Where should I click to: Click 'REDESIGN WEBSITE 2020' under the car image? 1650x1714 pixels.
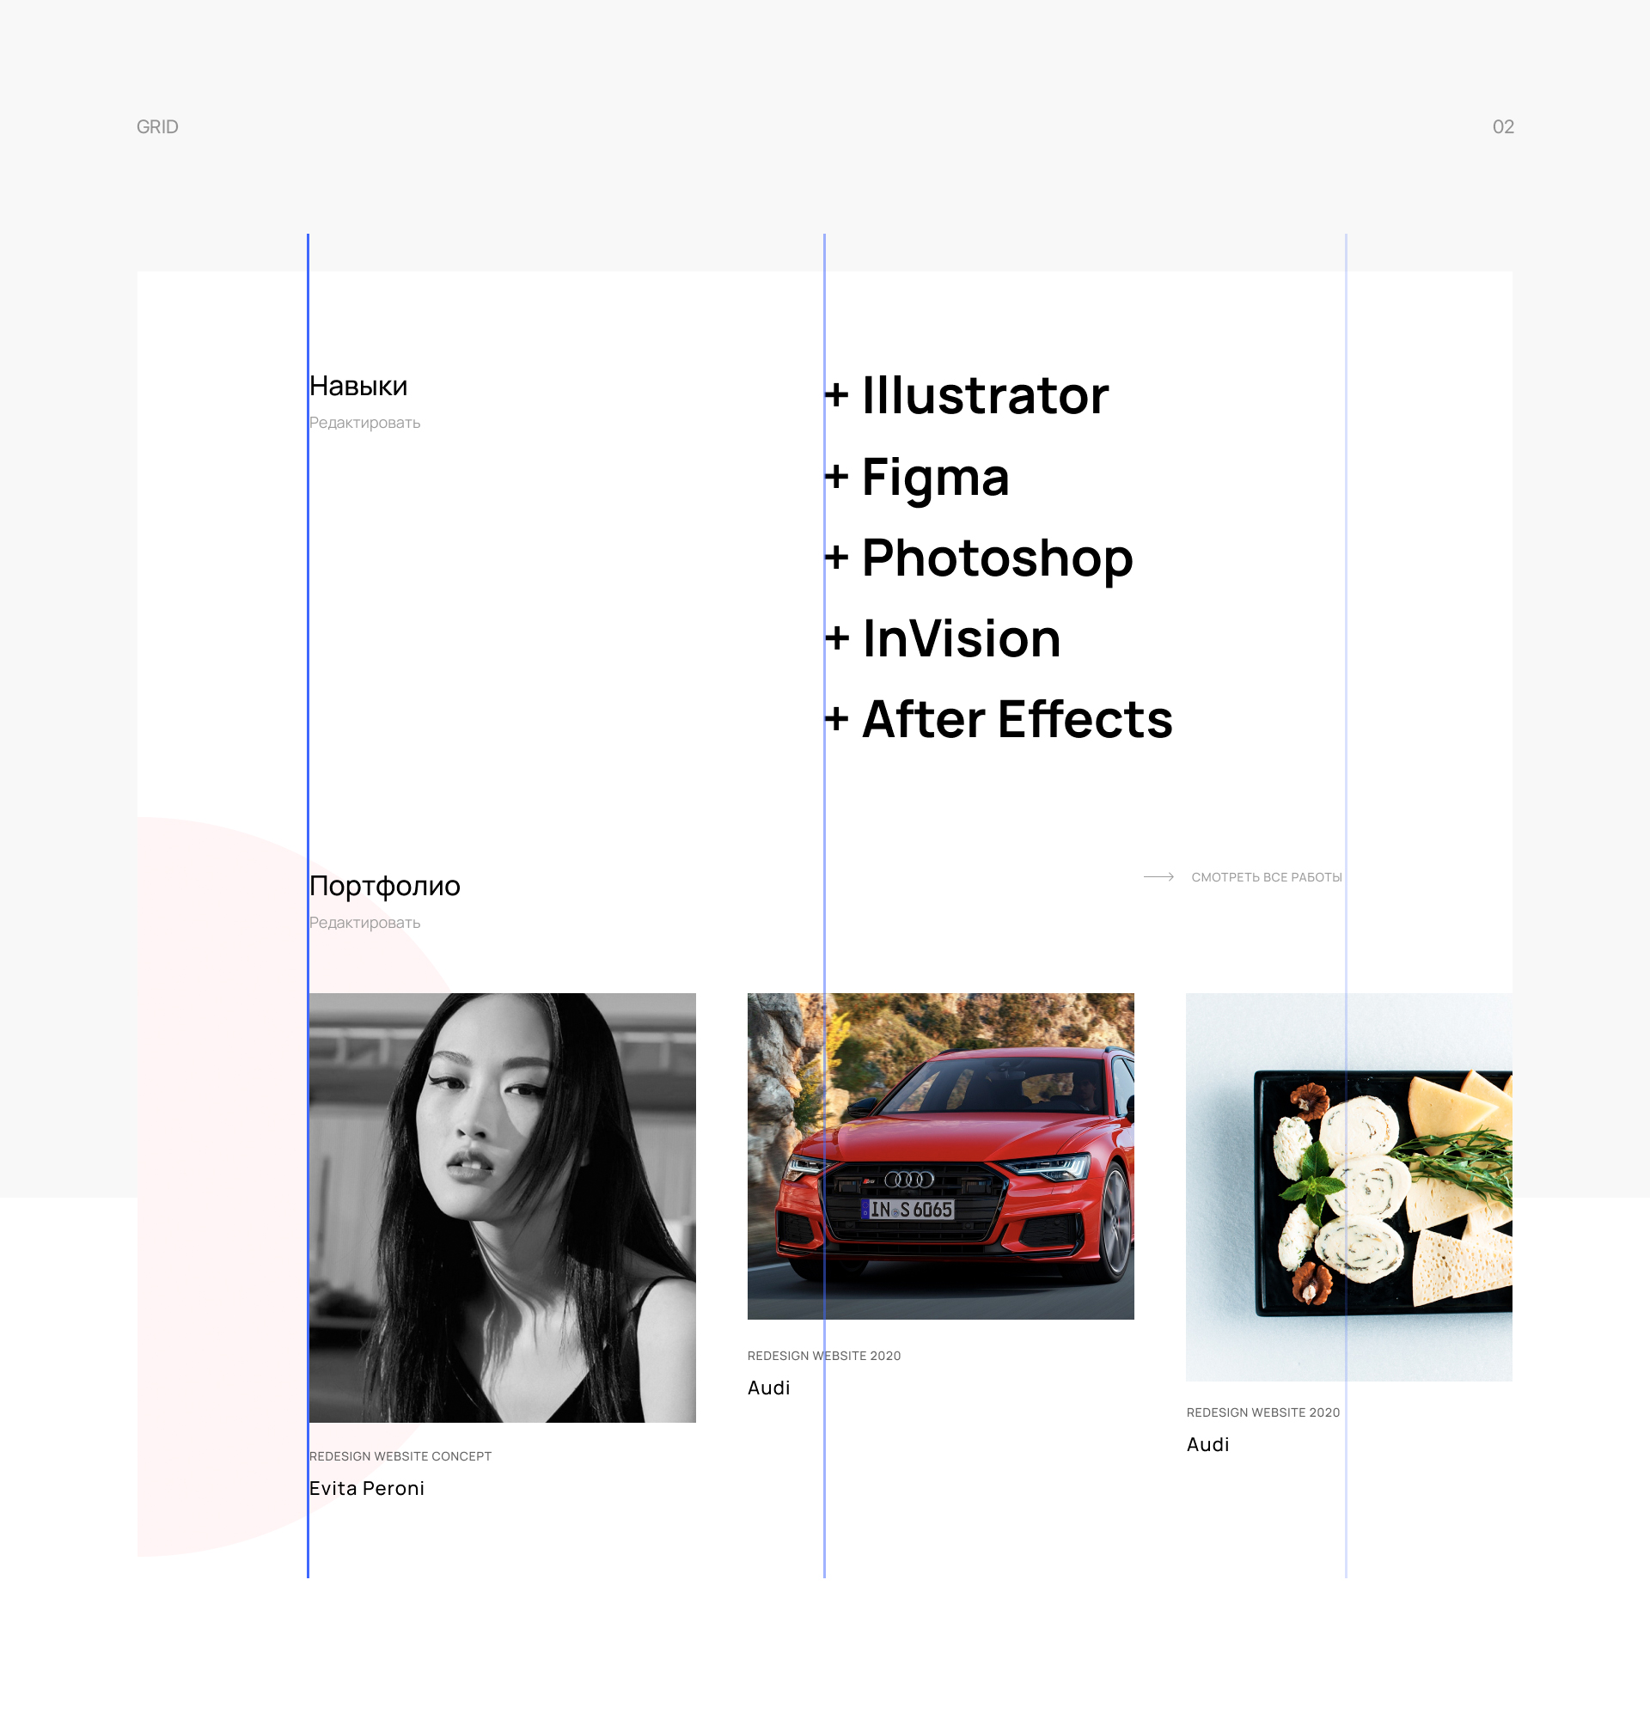pos(824,1357)
